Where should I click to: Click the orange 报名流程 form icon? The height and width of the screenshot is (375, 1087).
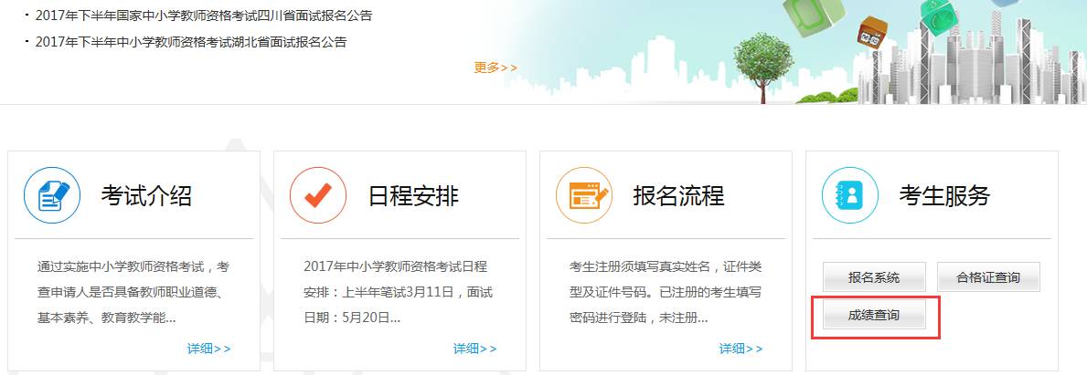[x=584, y=196]
